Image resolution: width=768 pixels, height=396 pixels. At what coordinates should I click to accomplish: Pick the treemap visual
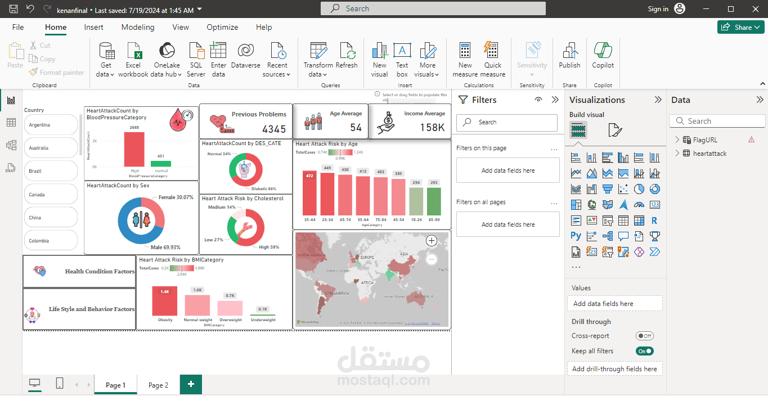(x=576, y=205)
